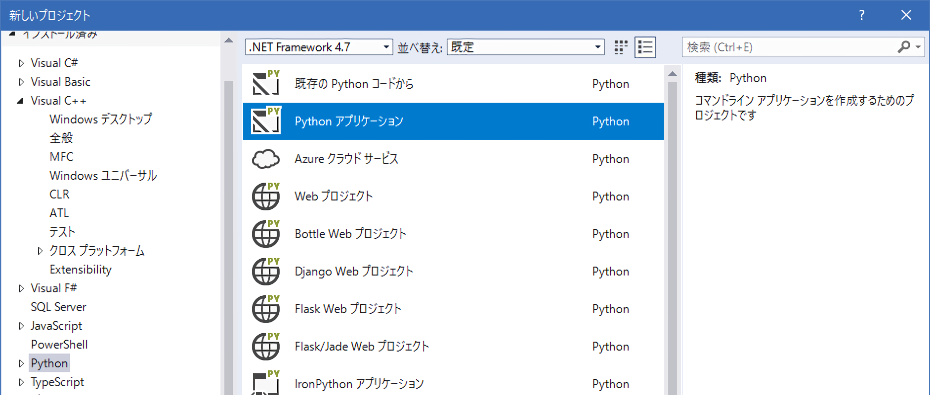The height and width of the screenshot is (395, 930).
Task: Click the Azure cloud service icon
Action: click(x=266, y=159)
